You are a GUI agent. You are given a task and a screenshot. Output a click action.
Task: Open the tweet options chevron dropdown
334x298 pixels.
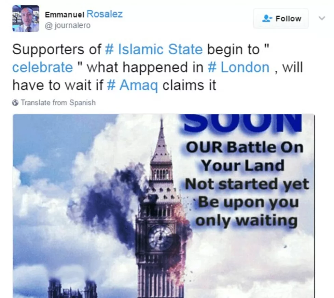322,18
